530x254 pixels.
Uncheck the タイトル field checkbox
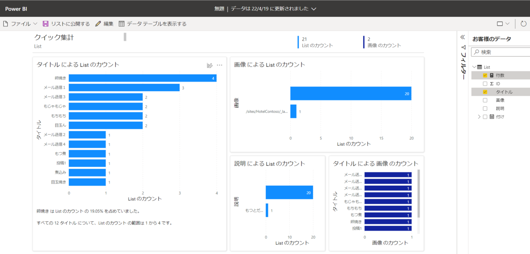pyautogui.click(x=485, y=92)
